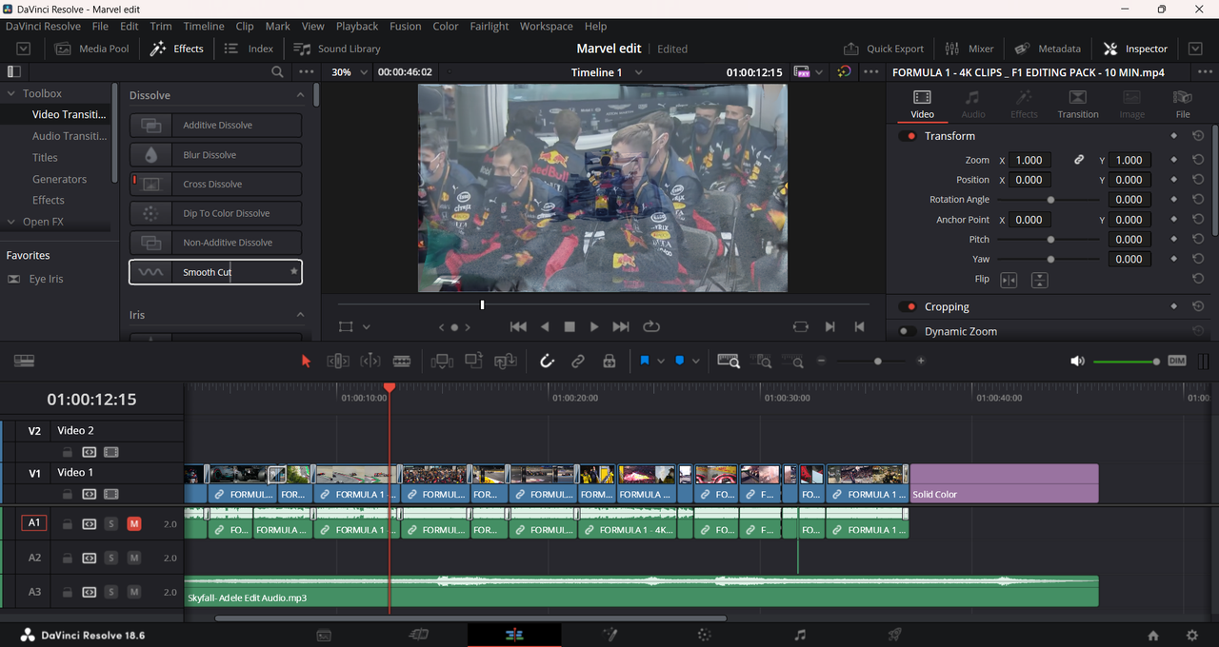Flip vertically in Inspector
The height and width of the screenshot is (647, 1219).
(x=1040, y=280)
